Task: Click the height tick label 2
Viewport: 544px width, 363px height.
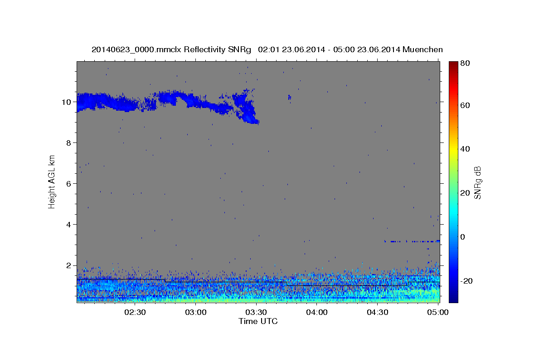Action: tap(69, 265)
